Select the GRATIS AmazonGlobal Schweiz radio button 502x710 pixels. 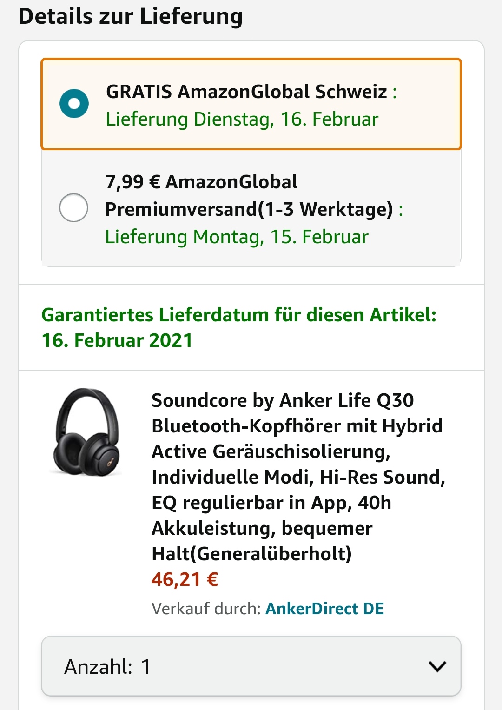point(74,103)
